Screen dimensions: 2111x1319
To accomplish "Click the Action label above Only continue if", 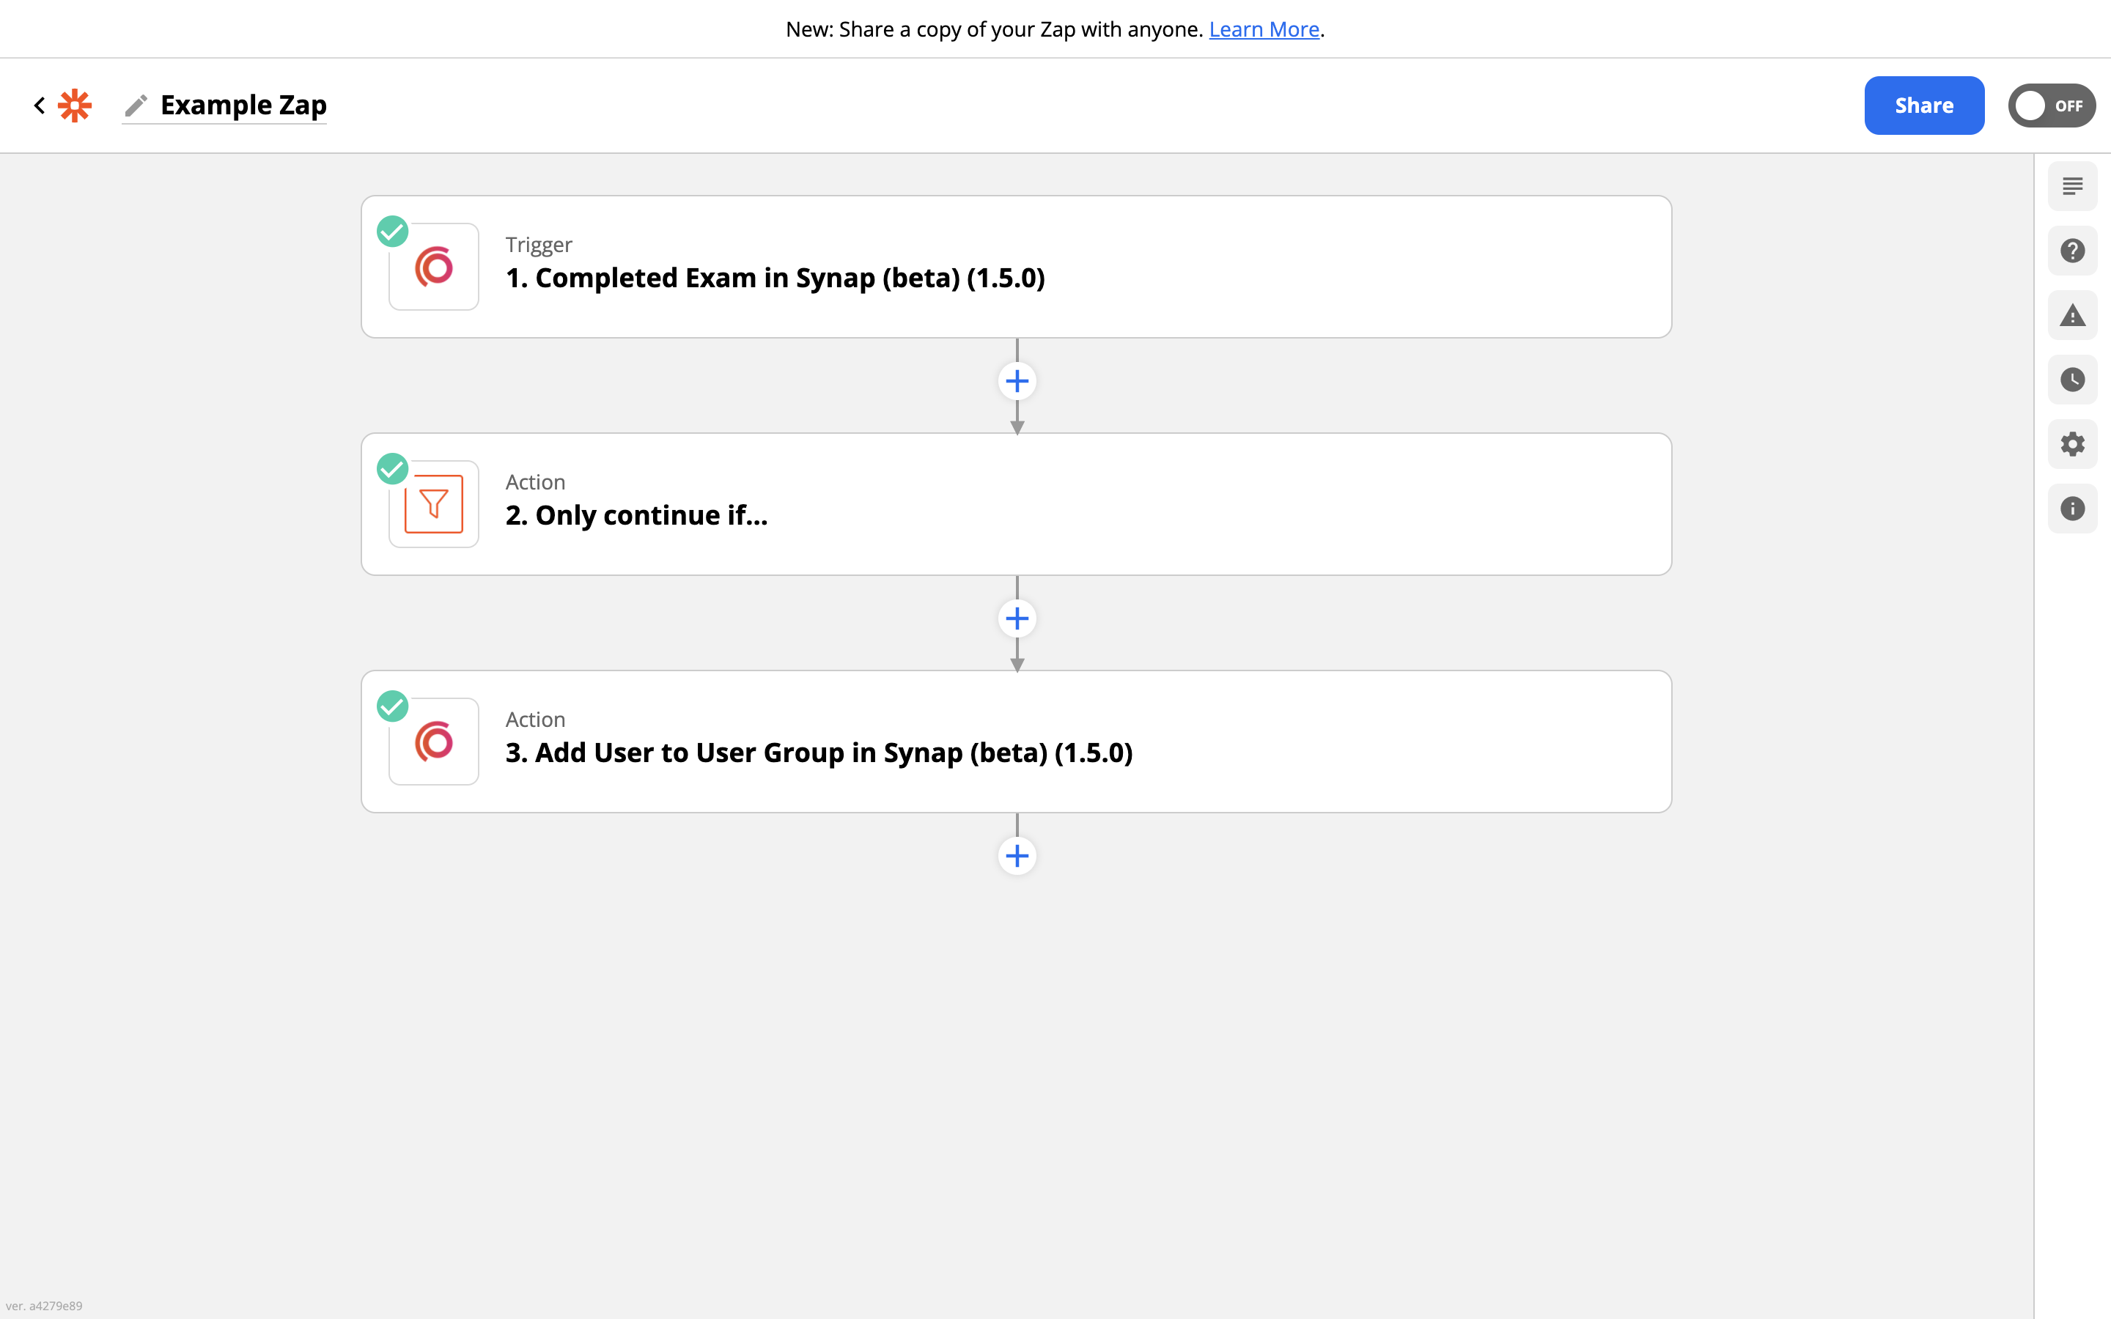I will pyautogui.click(x=535, y=482).
